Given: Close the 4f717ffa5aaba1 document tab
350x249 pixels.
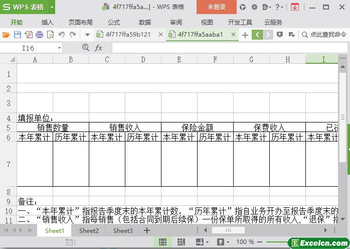Looking at the screenshot, I should [x=233, y=35].
